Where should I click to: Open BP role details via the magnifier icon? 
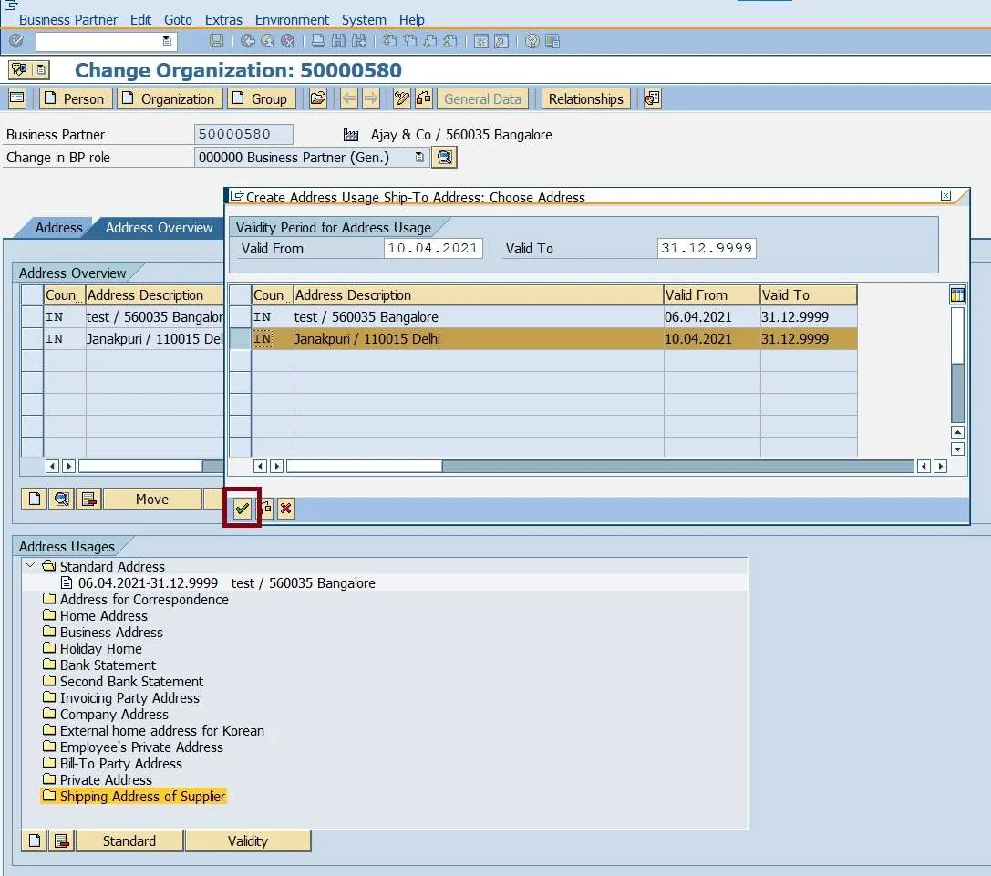tap(444, 157)
